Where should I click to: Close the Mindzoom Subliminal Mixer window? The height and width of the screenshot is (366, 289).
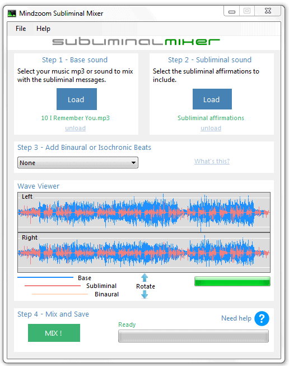pos(268,11)
